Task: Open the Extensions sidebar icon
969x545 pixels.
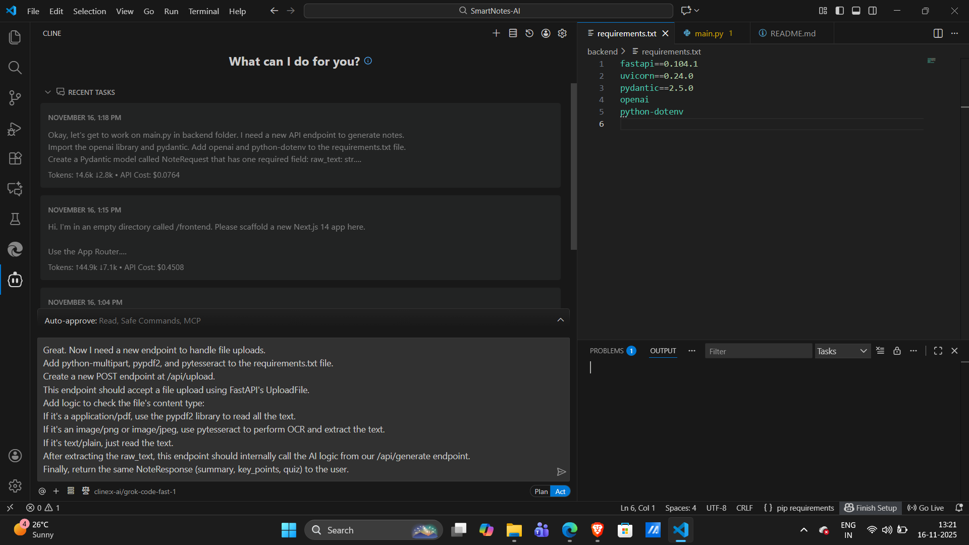Action: (x=15, y=158)
